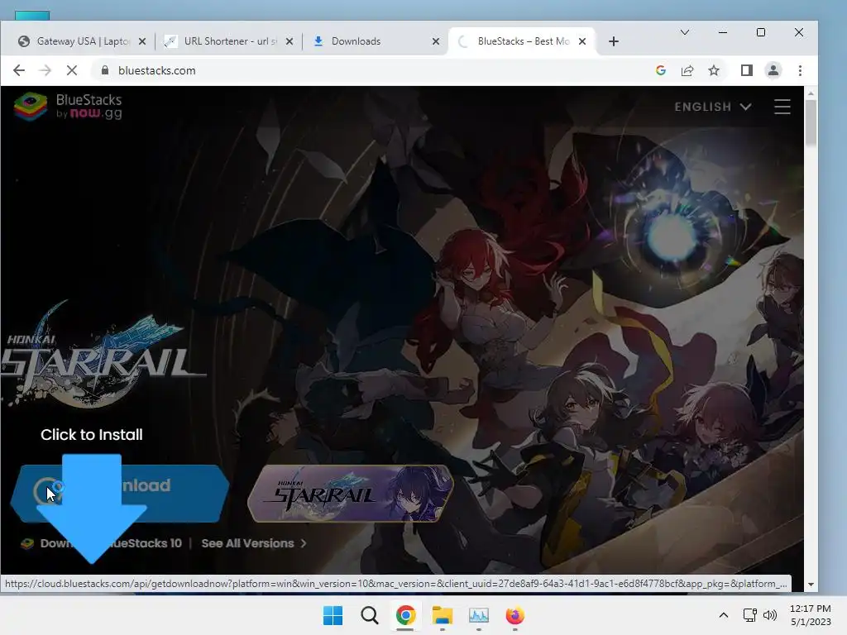Open File Explorer from taskbar
Screen dimensions: 847x635
coord(442,615)
